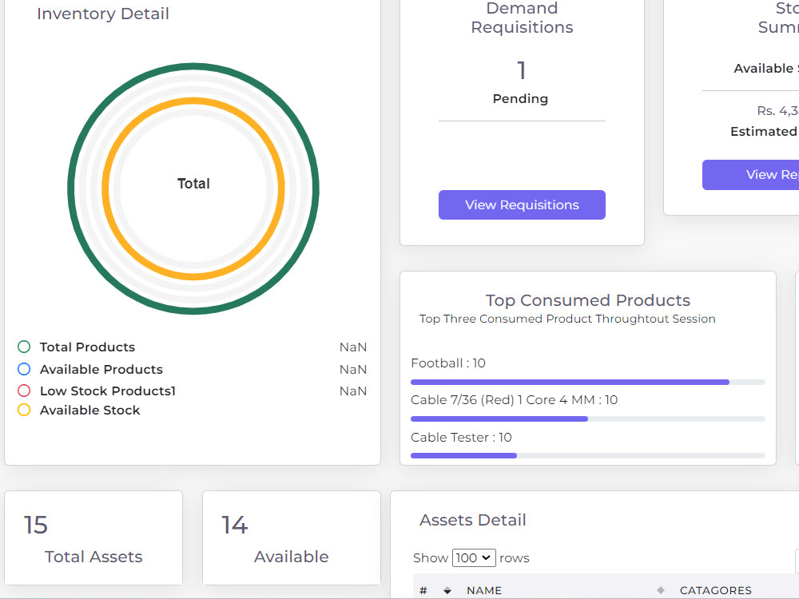Click the sort icon beside CATAGORES column
Viewport: 799px width, 599px height.
pos(661,590)
